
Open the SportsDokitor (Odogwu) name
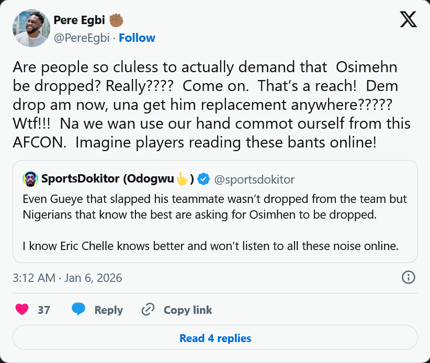click(x=108, y=179)
